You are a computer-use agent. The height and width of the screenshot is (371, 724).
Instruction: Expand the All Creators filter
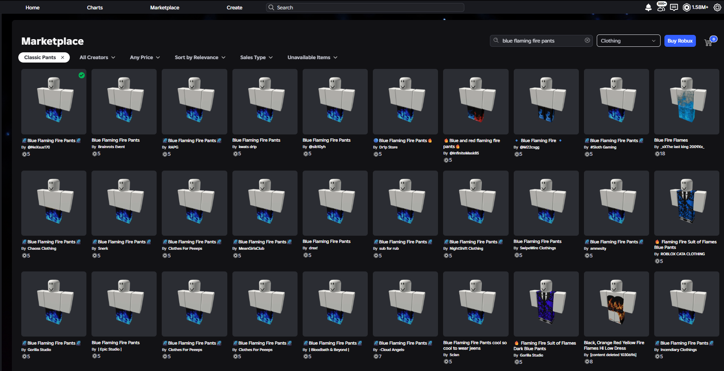[x=97, y=57]
